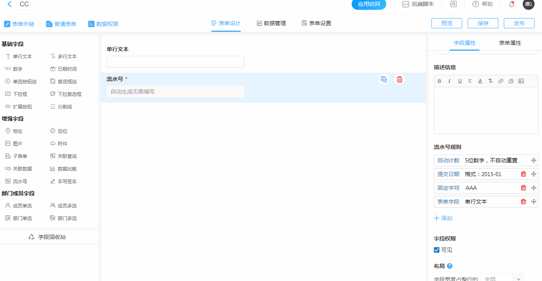
Task: Uncheck the 可见 checkbox
Action: 437,250
